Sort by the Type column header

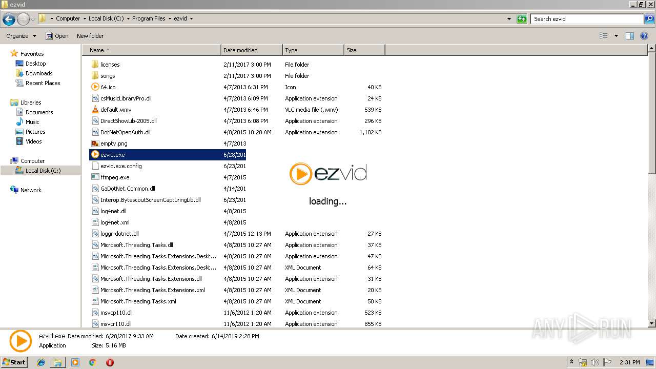pyautogui.click(x=313, y=50)
